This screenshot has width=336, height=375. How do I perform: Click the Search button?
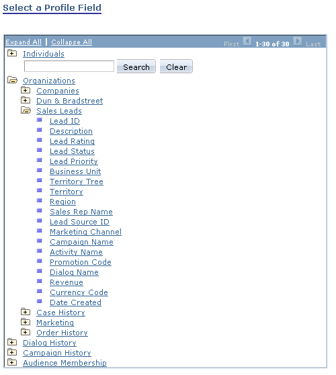(136, 67)
